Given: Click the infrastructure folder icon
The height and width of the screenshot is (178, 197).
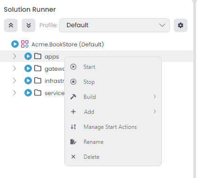Looking at the screenshot, I should point(38,81).
